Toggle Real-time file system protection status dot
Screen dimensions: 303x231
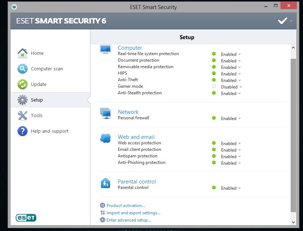coord(214,54)
